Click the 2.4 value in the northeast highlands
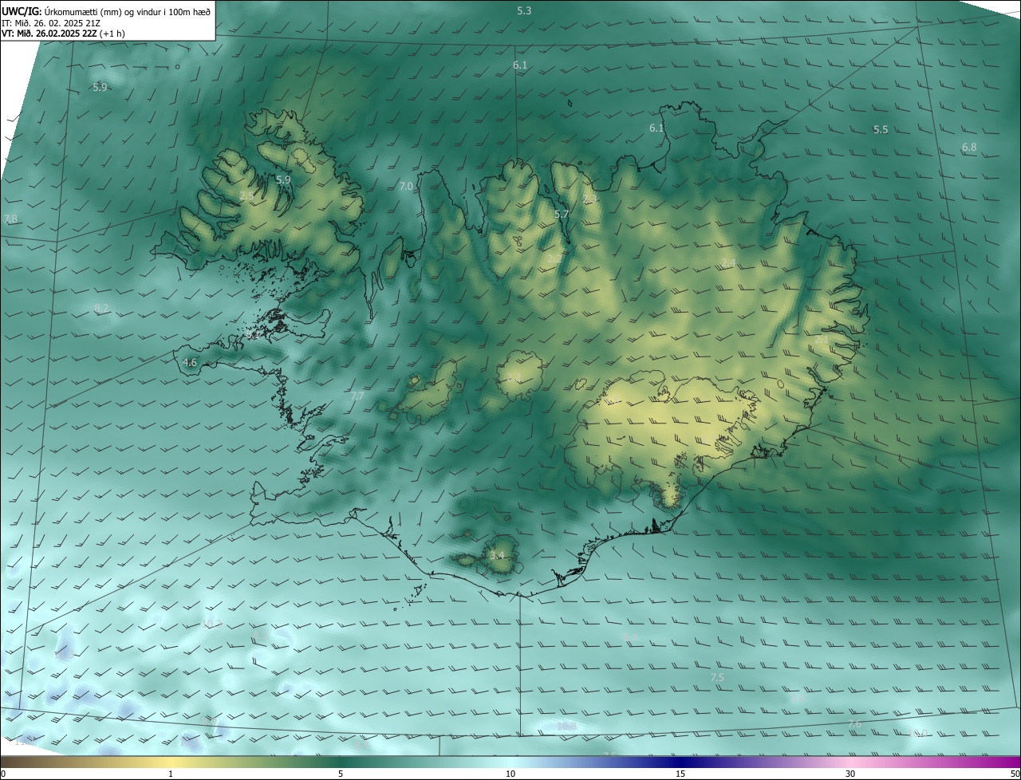The height and width of the screenshot is (780, 1021). (728, 263)
